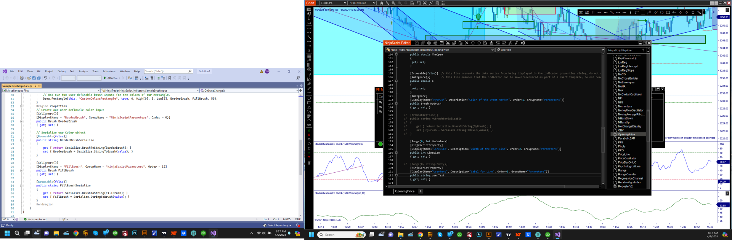Switch to the OpeningPrice tab in NinjaScript Editor
Viewport: 732px width, 240px height.
tap(405, 191)
